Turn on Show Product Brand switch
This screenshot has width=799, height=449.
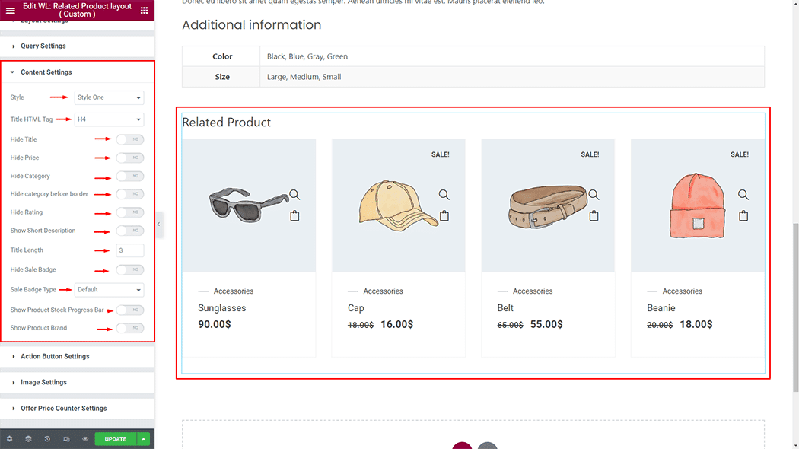[130, 328]
